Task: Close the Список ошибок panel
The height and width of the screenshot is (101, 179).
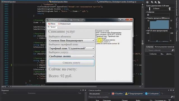Action: tap(173, 90)
